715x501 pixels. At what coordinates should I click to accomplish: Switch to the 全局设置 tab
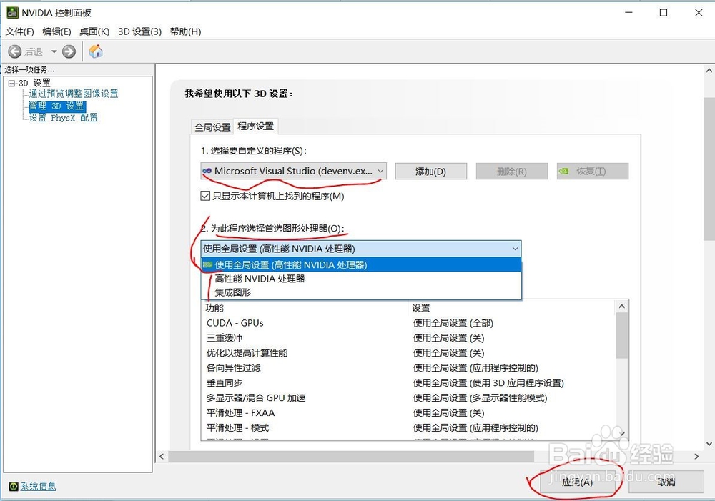tap(212, 127)
